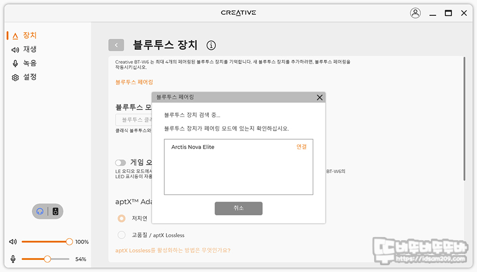This screenshot has height=272, width=477.
Task: Open the 설정 (Settings) sidebar section
Action: click(24, 77)
